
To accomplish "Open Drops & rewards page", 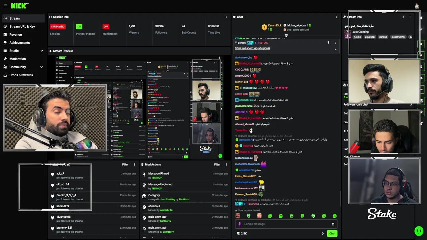I will click(21, 75).
